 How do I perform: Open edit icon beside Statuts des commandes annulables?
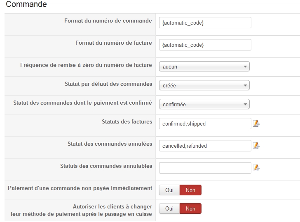256,168
